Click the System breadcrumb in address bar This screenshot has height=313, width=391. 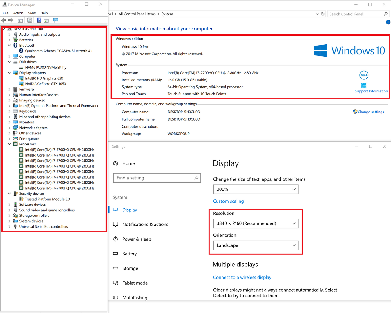pos(167,14)
